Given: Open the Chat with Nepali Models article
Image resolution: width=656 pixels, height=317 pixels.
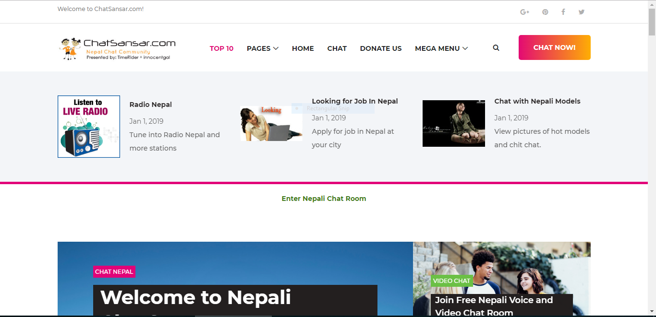Looking at the screenshot, I should point(537,101).
